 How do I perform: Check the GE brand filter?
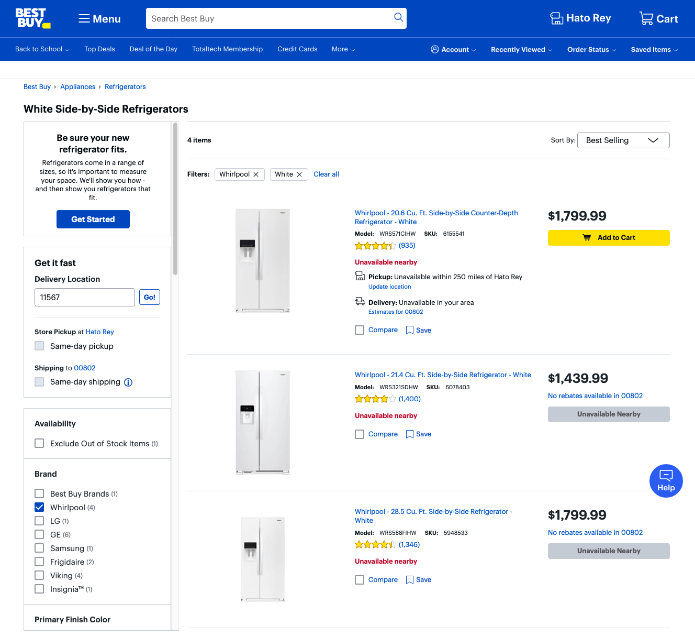(x=39, y=534)
